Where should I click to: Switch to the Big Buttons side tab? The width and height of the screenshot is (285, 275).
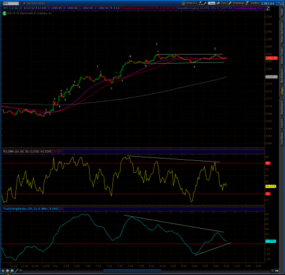tap(282, 75)
